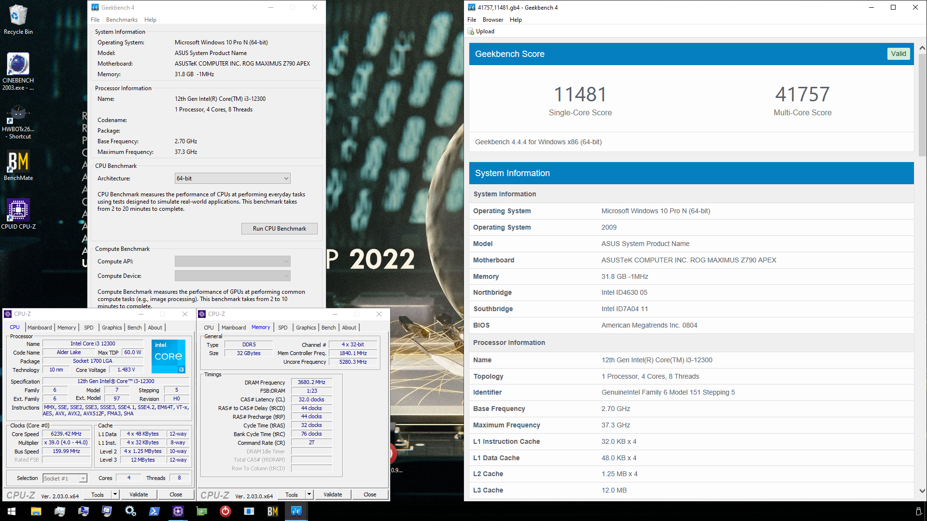Launch BenchMate from desktop icon
The width and height of the screenshot is (927, 521).
tap(18, 166)
